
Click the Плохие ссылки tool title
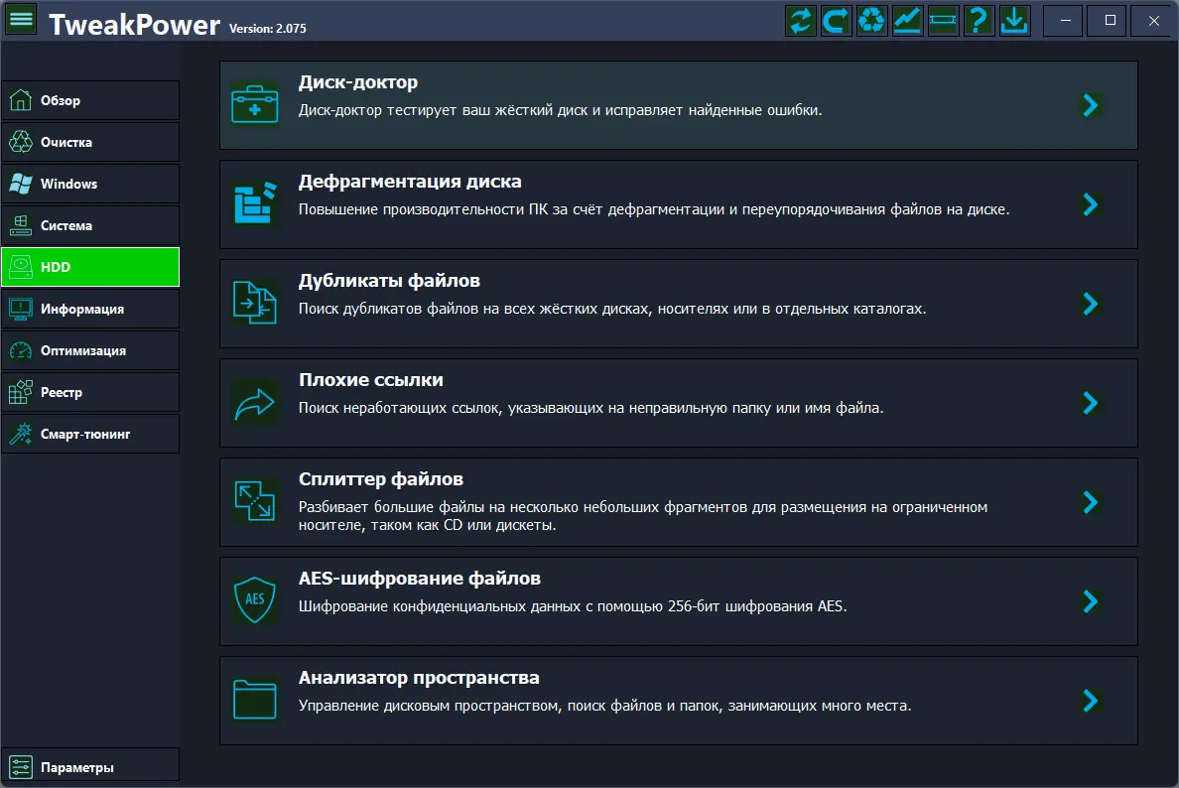pyautogui.click(x=370, y=380)
